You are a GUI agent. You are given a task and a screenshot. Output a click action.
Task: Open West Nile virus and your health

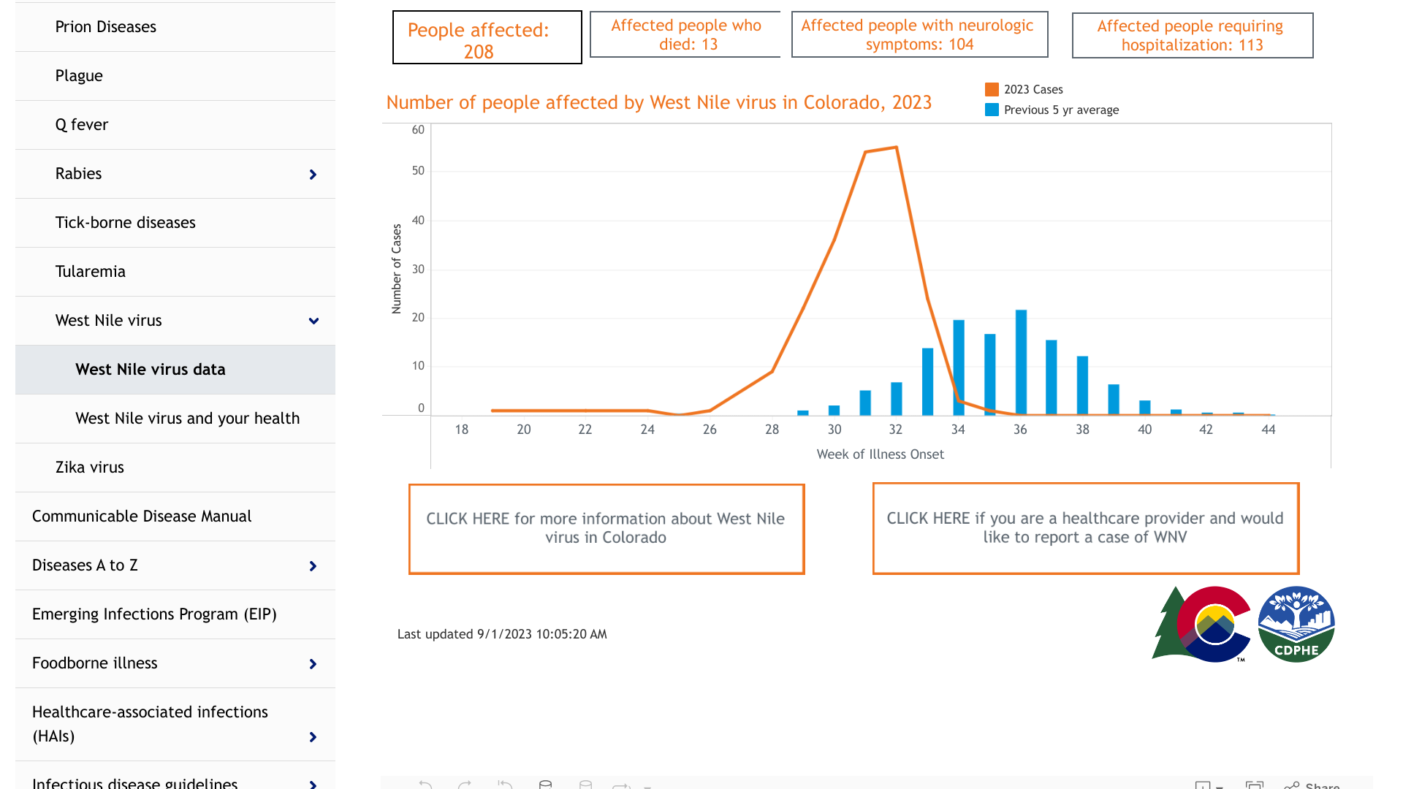click(187, 419)
